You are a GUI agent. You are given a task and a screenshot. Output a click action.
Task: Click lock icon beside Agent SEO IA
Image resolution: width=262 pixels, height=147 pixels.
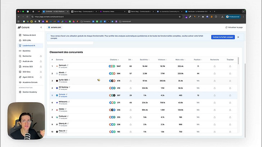(x=41, y=77)
